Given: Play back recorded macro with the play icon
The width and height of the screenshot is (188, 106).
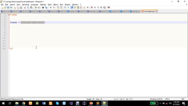Looking at the screenshot, I should (x=98, y=7).
